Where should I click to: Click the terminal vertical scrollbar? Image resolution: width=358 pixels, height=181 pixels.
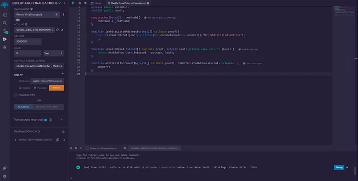tap(355, 170)
